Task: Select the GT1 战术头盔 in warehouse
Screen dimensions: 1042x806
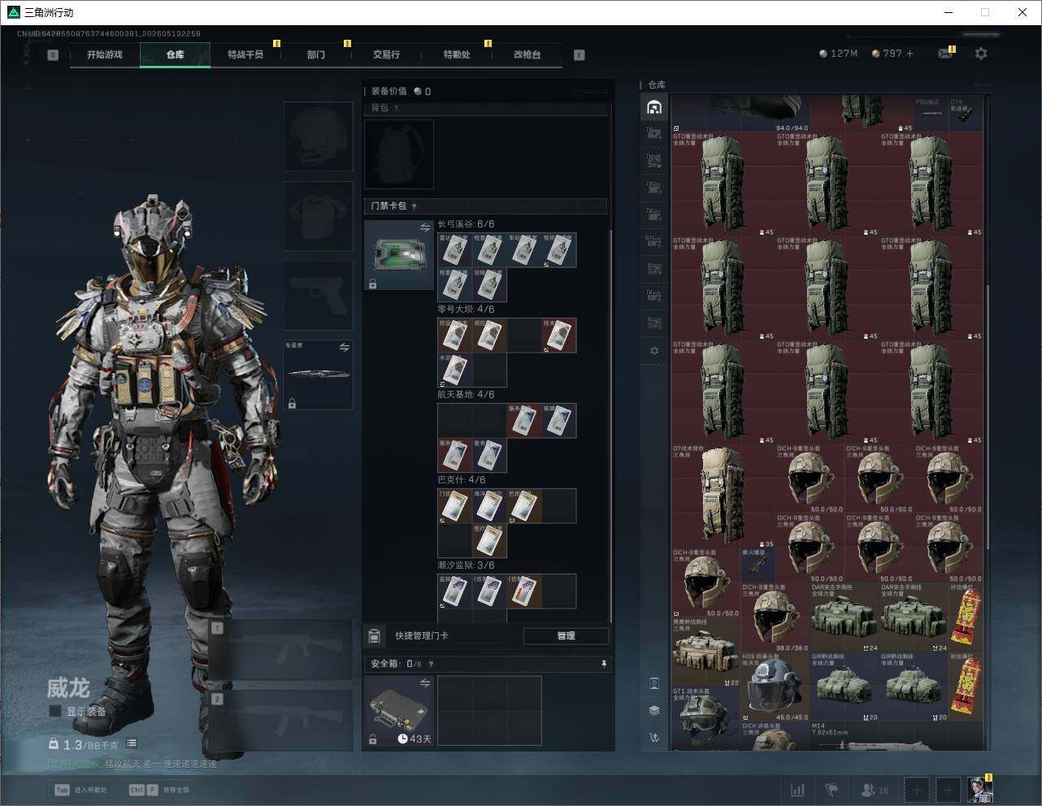Action: point(706,717)
